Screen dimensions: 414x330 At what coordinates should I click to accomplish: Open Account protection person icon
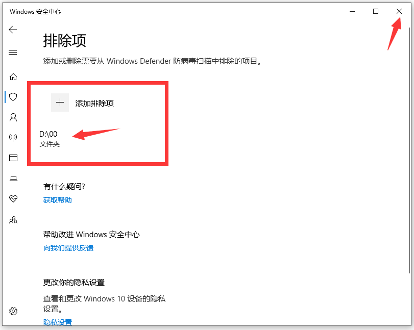coord(13,117)
